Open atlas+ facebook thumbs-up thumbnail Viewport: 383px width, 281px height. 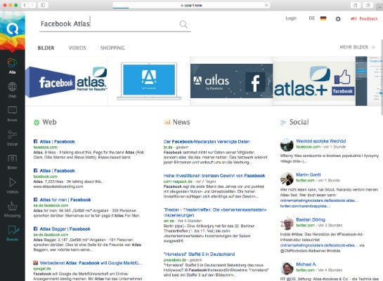[314, 81]
